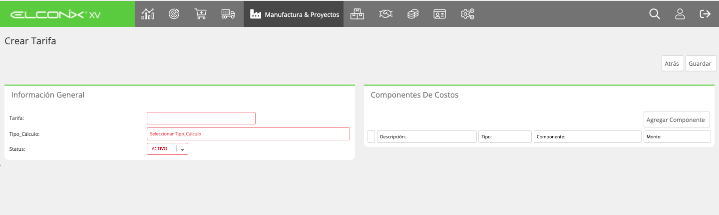This screenshot has width=719, height=215.
Task: Focus the Tarifa input field
Action: pyautogui.click(x=201, y=118)
